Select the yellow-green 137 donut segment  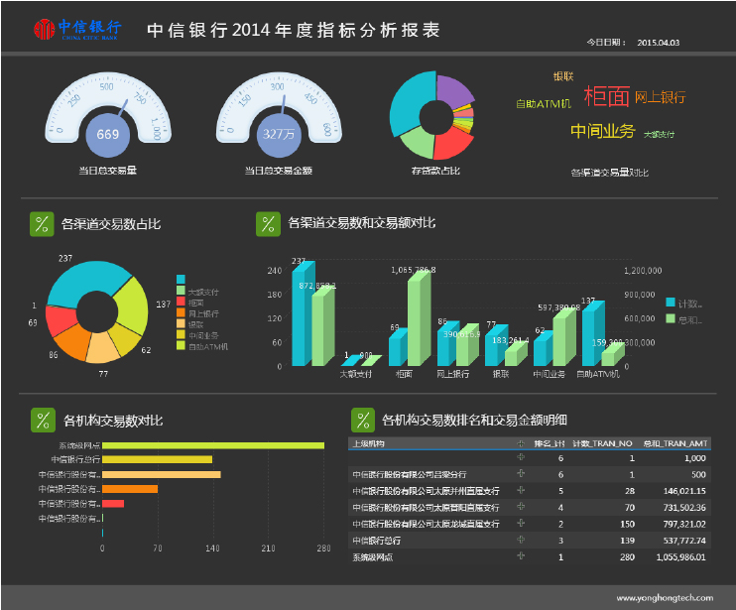132,305
